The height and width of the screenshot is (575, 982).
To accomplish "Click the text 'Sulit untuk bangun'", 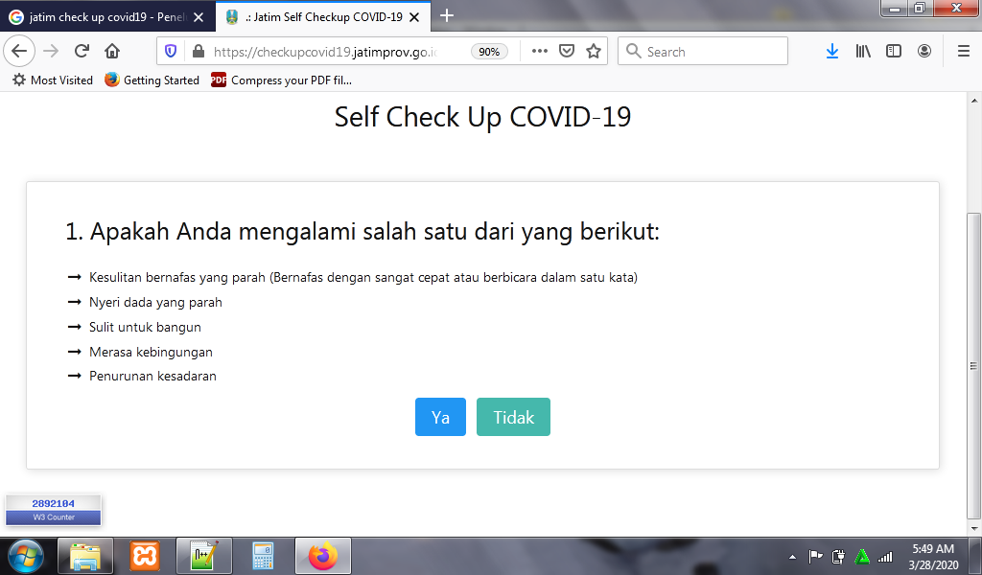I will point(145,327).
